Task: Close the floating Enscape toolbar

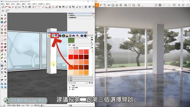Action: coord(86,33)
